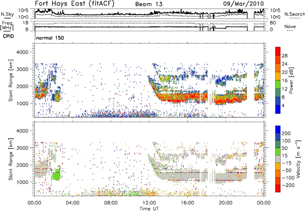This screenshot has width=305, height=211.
Task: Click the '-15' label on Velocity colorbar
Action: (287, 163)
